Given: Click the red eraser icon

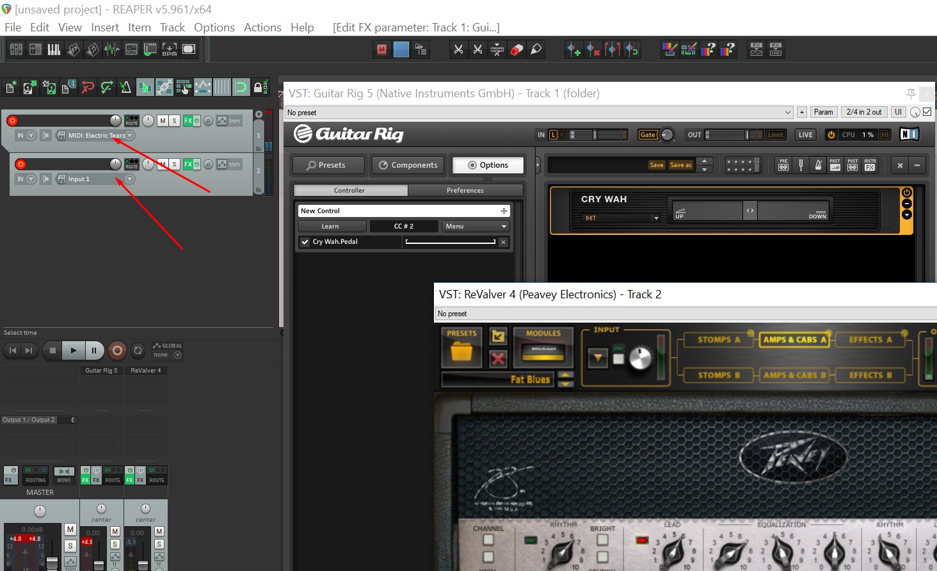Looking at the screenshot, I should coord(517,49).
